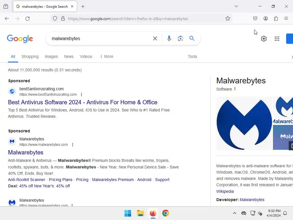Click Malwarebytes favicon in sponsored result
Image resolution: width=293 pixels, height=220 pixels.
tap(12, 142)
